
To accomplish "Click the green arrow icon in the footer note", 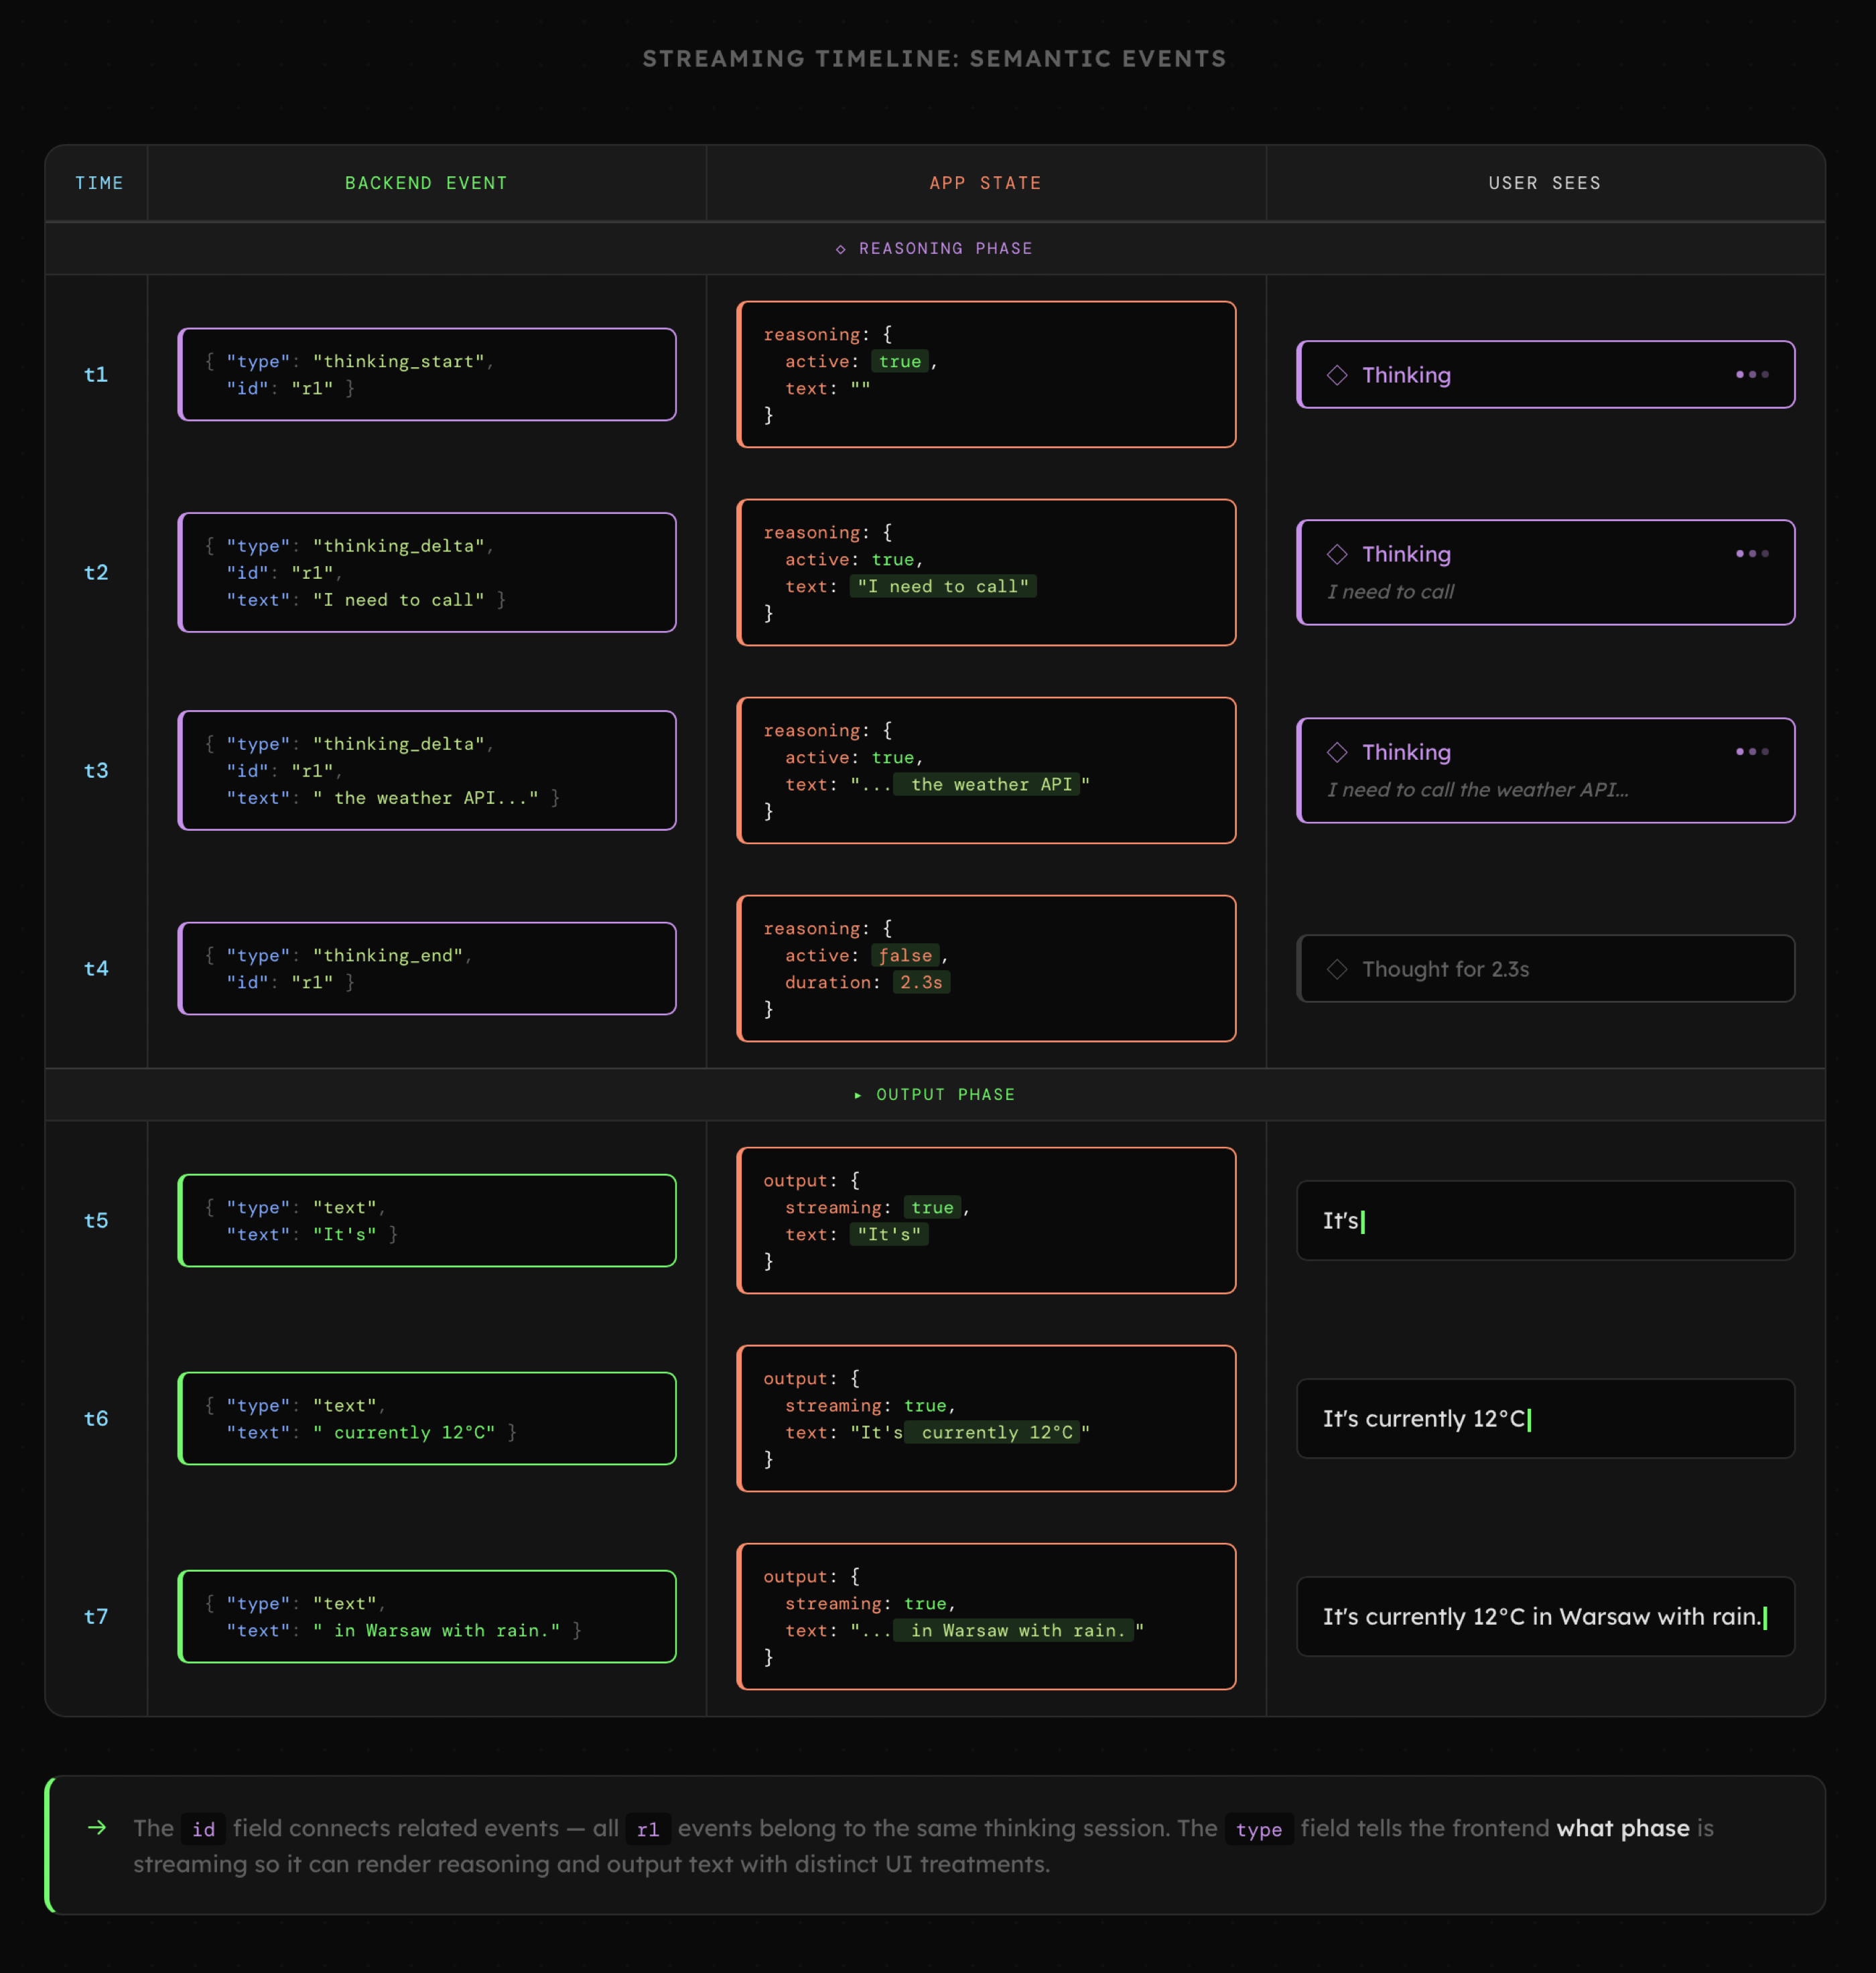I will coord(97,1828).
